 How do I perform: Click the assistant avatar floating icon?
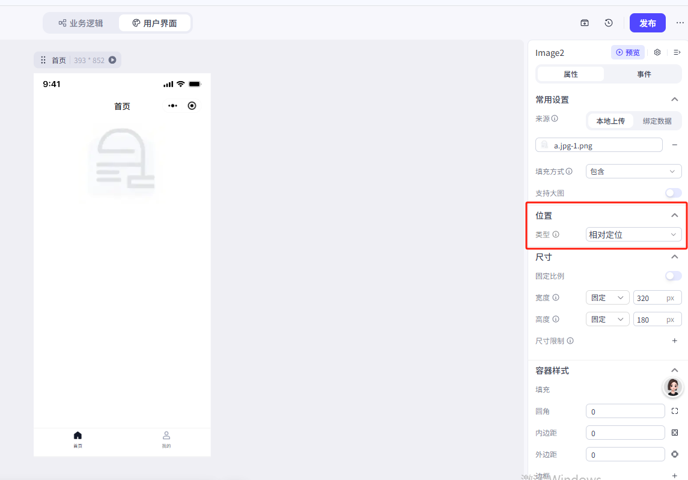point(673,387)
